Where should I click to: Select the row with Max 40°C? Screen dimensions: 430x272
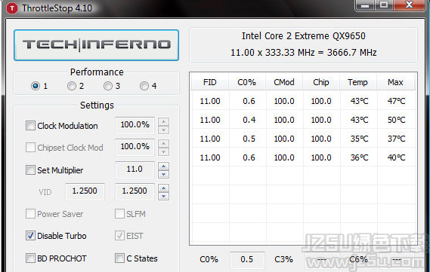pos(303,157)
